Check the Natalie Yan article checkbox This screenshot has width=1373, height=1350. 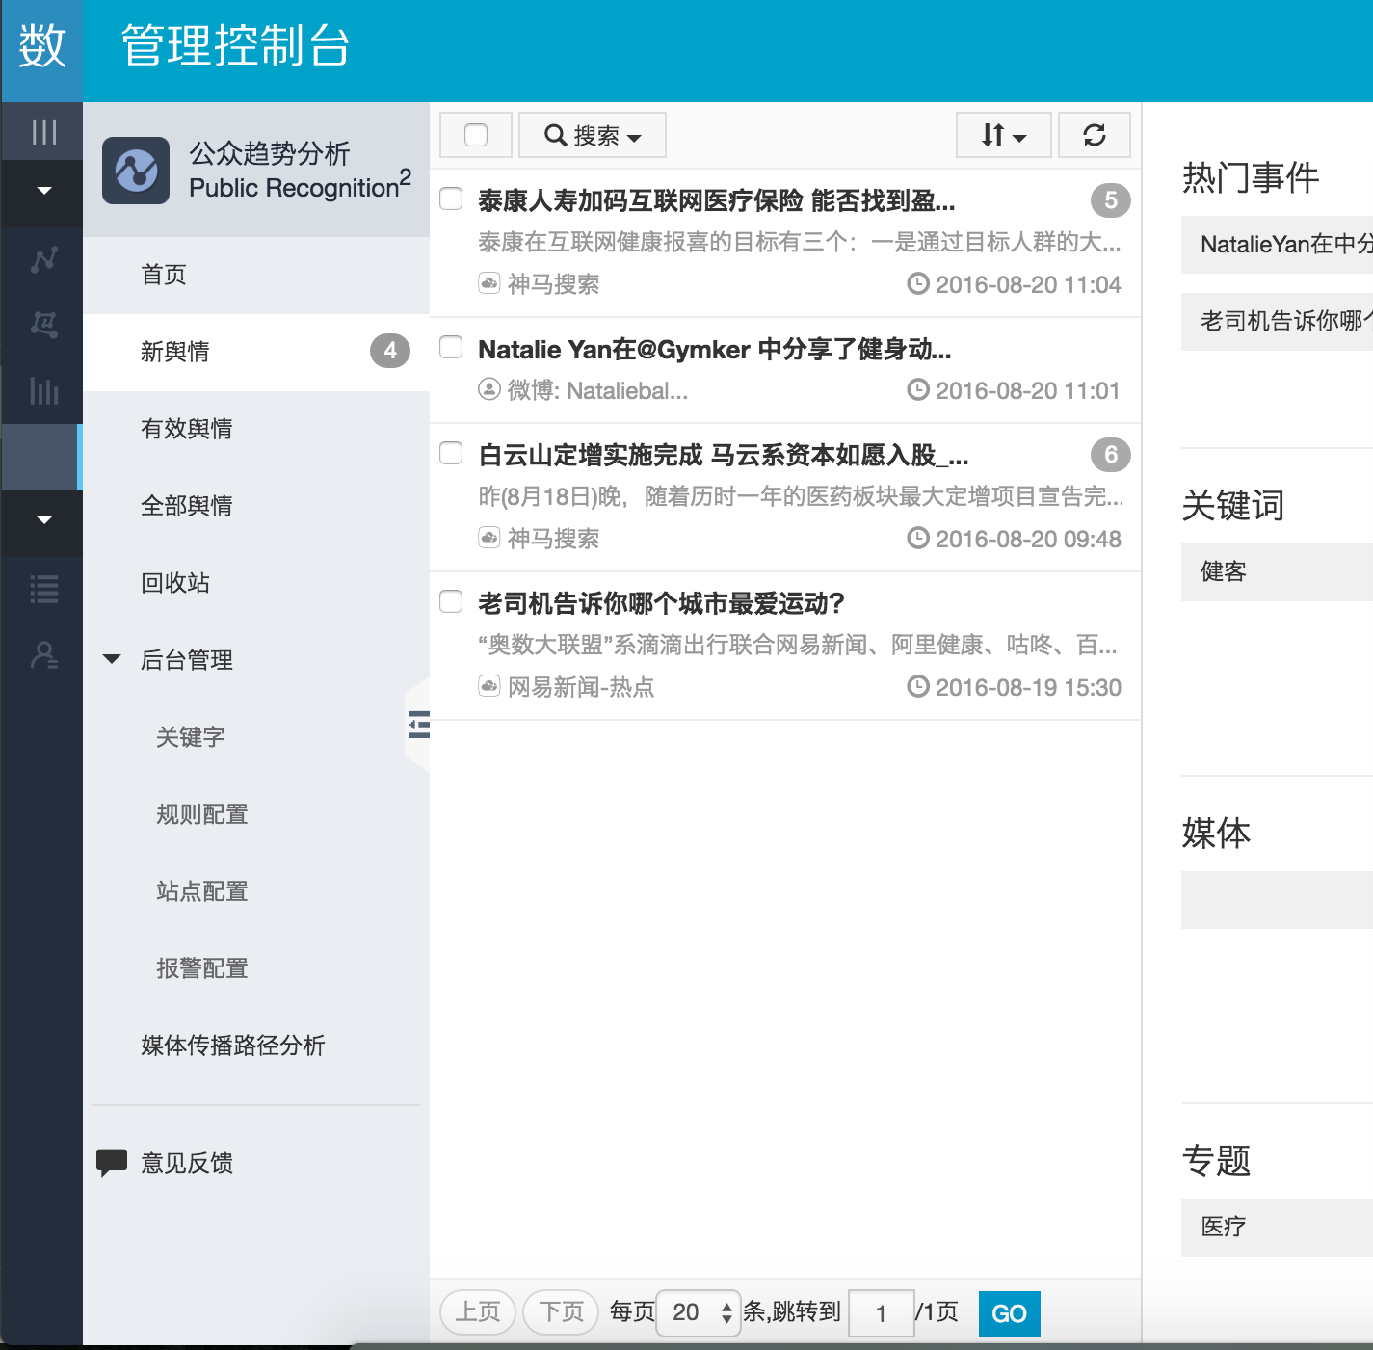pyautogui.click(x=451, y=347)
